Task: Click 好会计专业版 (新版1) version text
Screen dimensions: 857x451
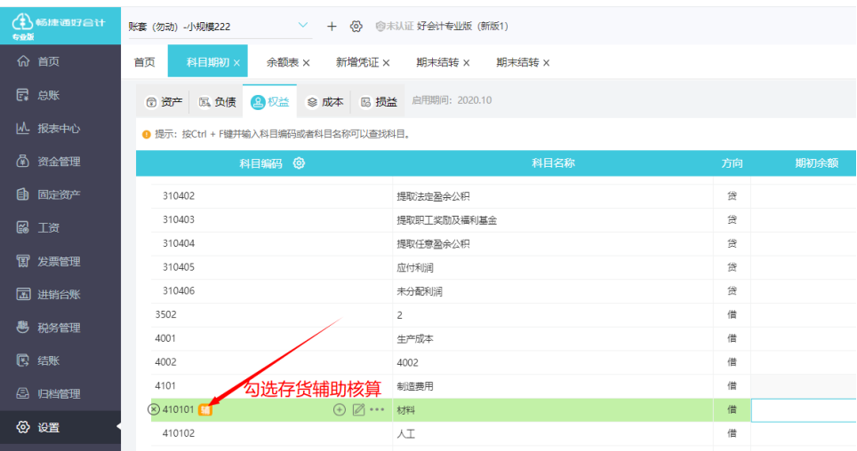Action: pos(462,27)
